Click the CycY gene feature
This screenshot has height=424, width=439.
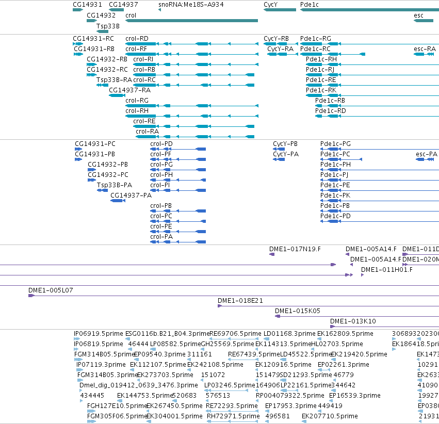click(280, 10)
